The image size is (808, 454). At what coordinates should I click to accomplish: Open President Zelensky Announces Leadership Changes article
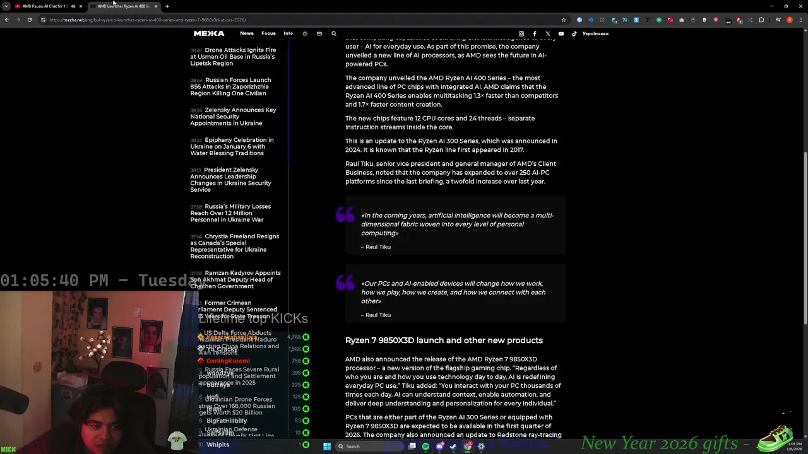(230, 180)
